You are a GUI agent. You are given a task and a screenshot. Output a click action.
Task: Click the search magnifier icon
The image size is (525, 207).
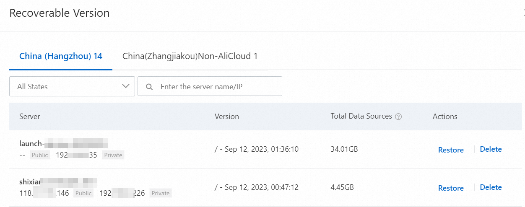tap(149, 87)
